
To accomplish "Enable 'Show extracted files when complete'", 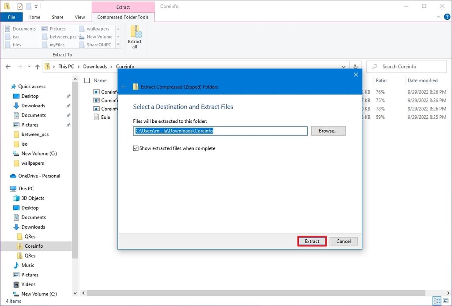I will point(136,148).
